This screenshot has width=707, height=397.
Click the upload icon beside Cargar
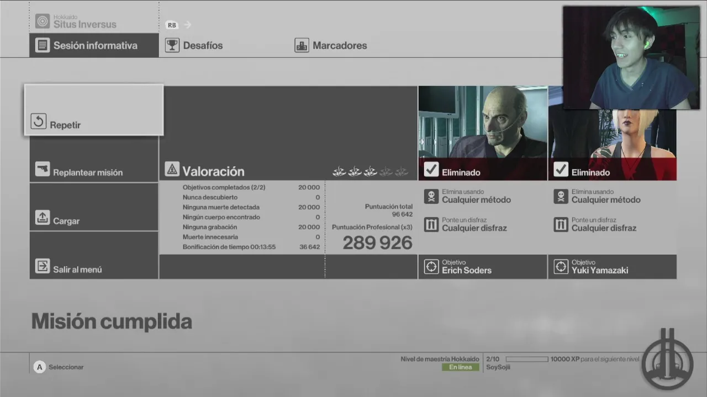[43, 217]
